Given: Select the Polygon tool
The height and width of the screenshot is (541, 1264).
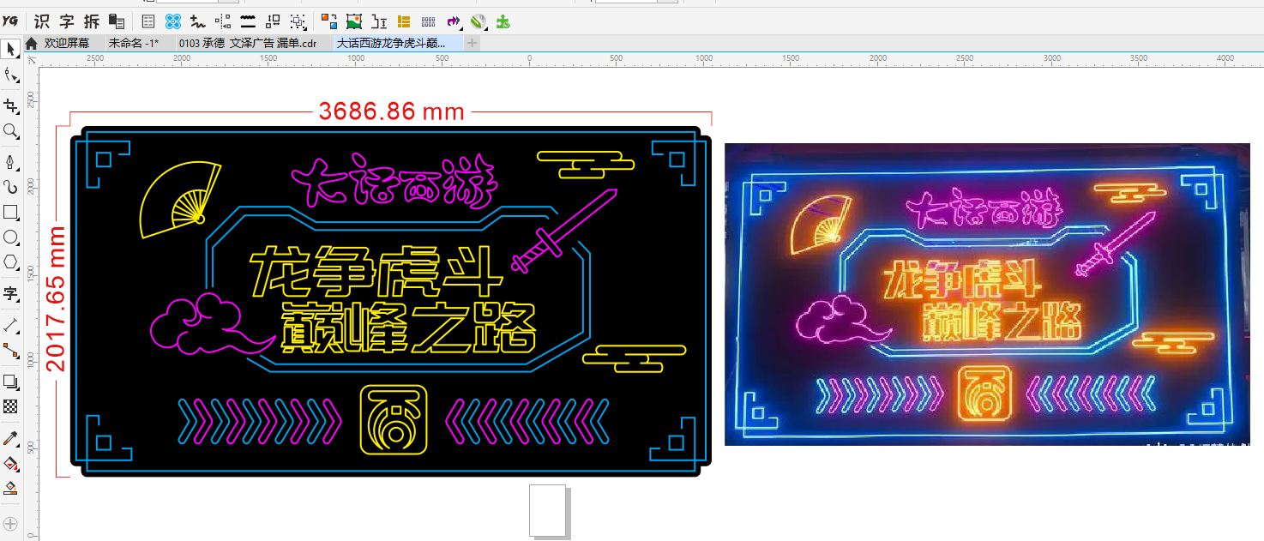Looking at the screenshot, I should pos(10,261).
